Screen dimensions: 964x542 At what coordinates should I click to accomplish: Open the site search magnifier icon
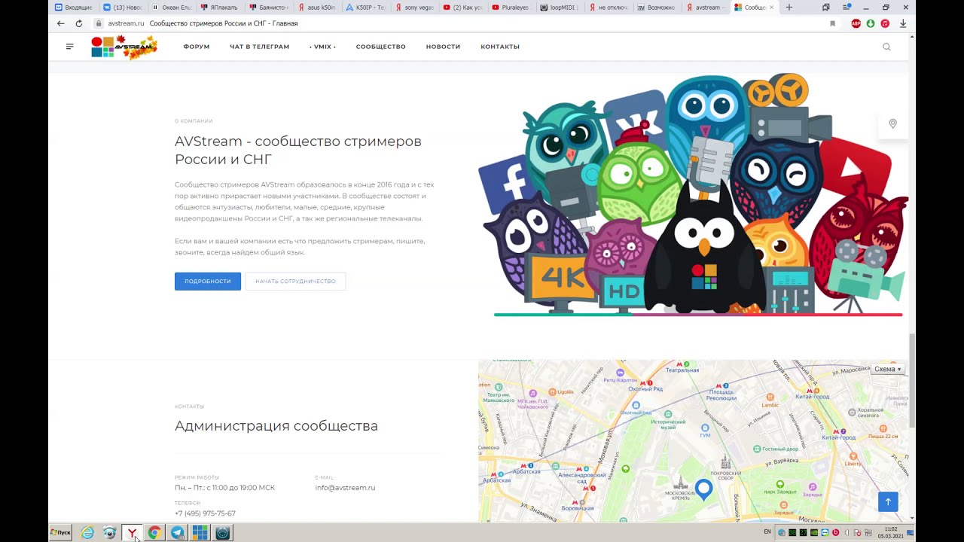(x=886, y=47)
